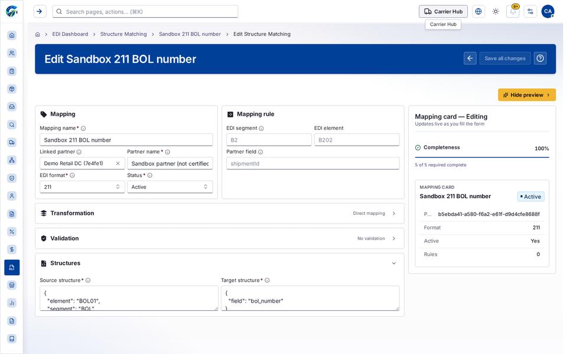Clear the linked partner with the X icon
This screenshot has width=567, height=354.
(118, 163)
